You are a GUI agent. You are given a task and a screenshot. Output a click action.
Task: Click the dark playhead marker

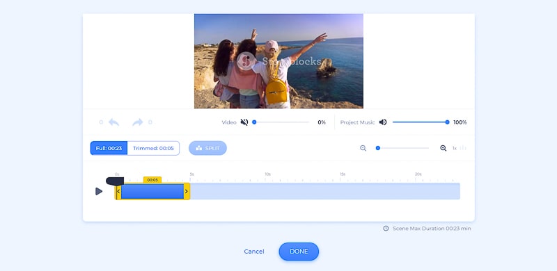click(115, 181)
